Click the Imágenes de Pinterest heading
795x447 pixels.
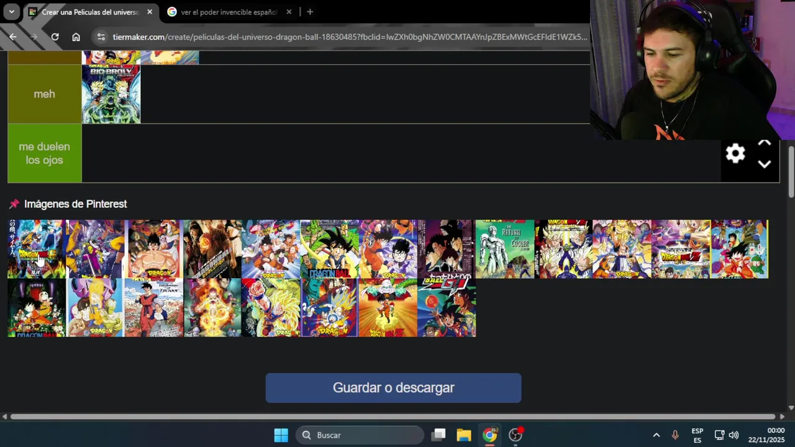pyautogui.click(x=75, y=204)
